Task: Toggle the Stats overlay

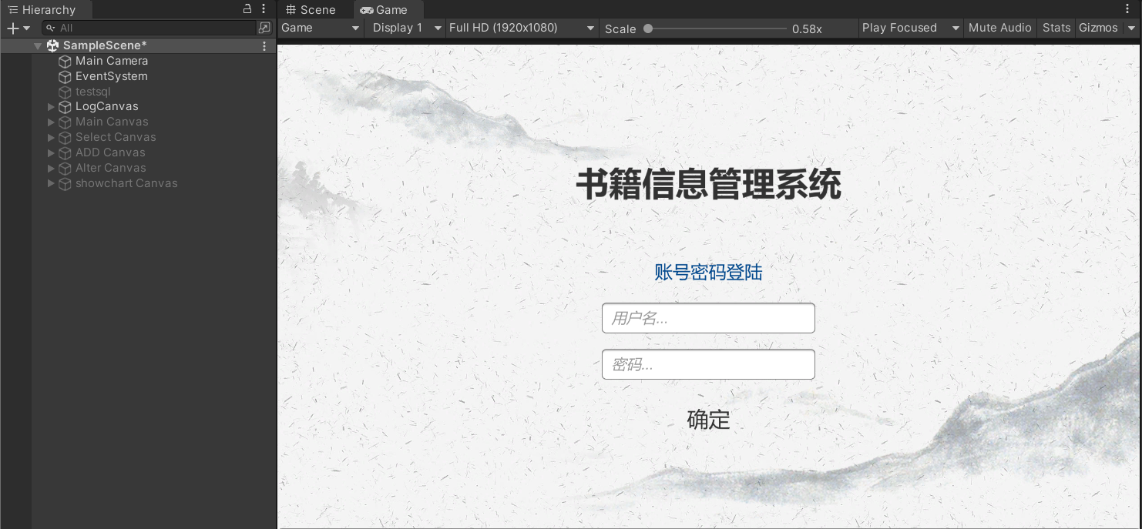Action: point(1056,28)
